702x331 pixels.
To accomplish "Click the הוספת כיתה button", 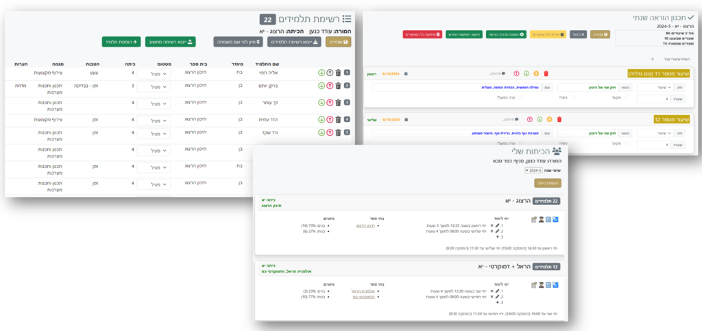I will point(547,183).
